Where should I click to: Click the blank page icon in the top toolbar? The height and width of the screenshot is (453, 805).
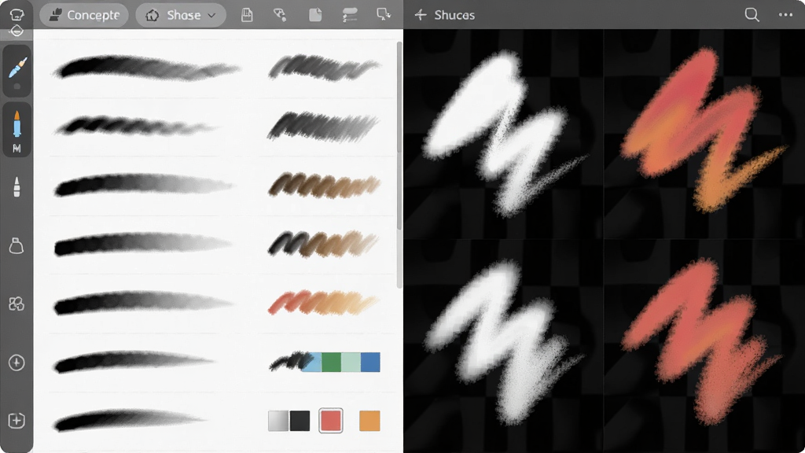pyautogui.click(x=315, y=15)
